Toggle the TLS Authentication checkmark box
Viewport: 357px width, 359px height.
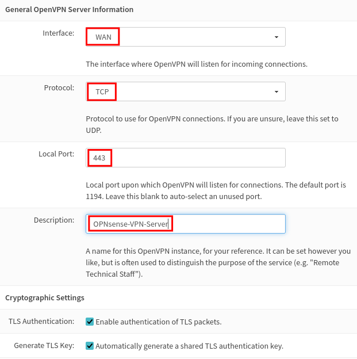(90, 322)
